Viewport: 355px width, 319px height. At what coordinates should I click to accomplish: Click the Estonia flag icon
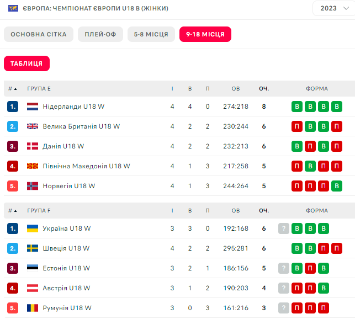tap(33, 268)
